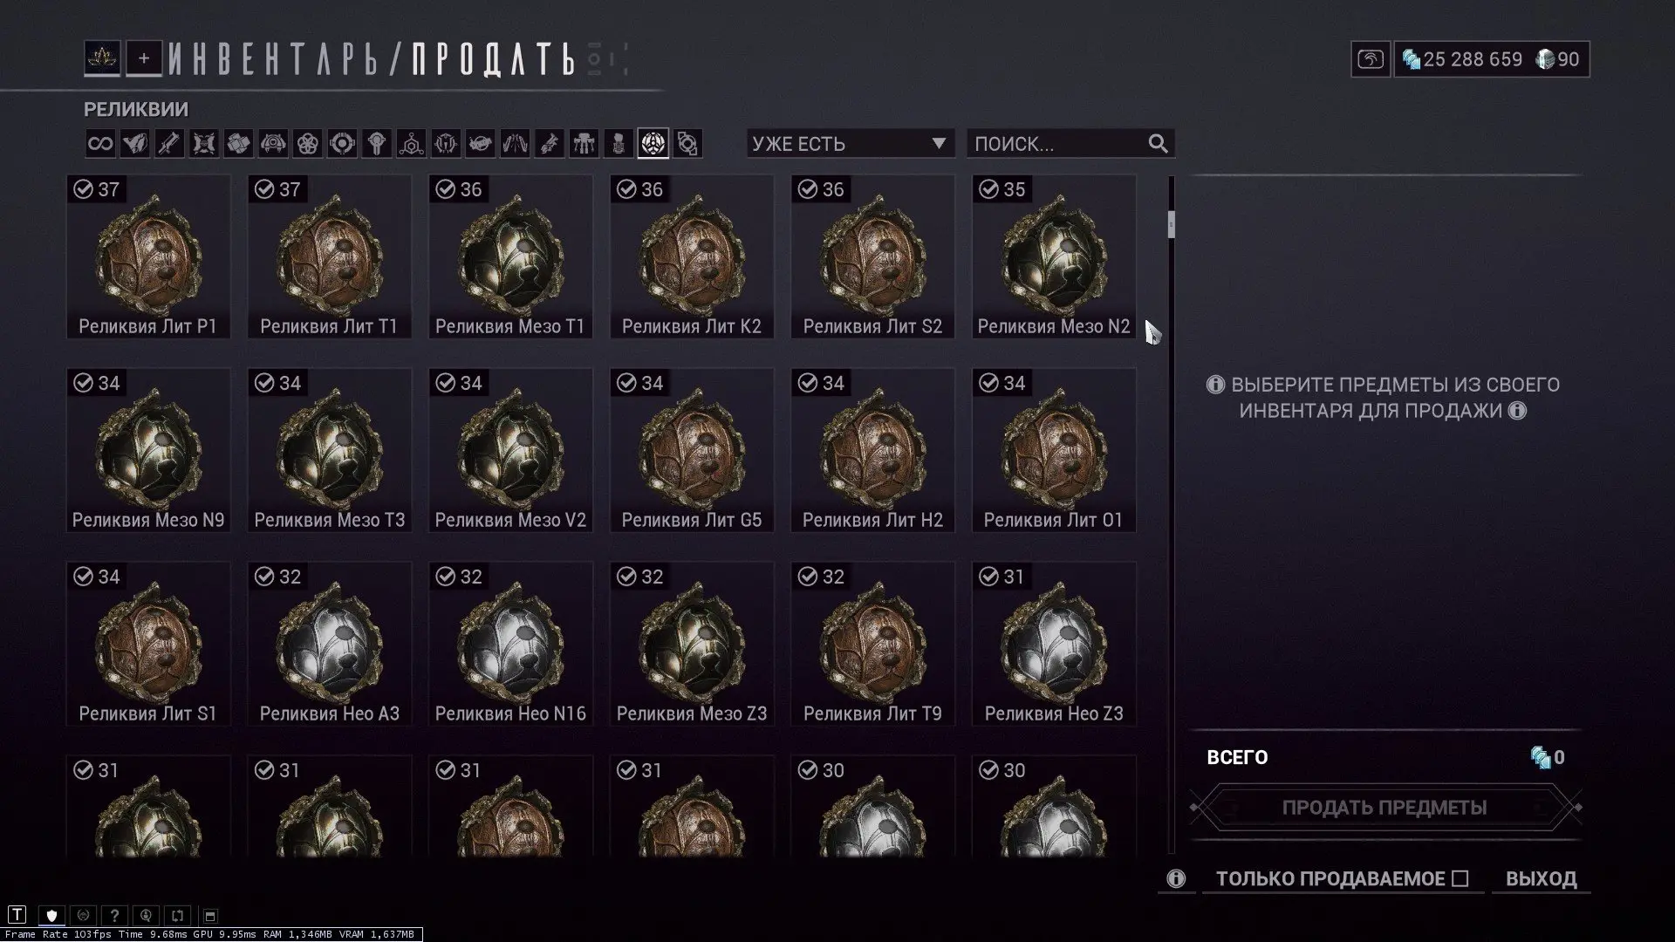Click the shield icon in bottom overlay bar
1675x942 pixels.
[x=51, y=915]
